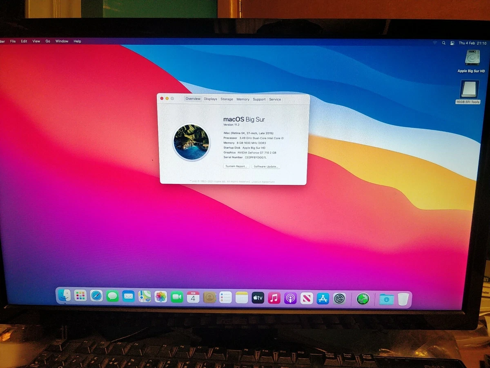Open Reminders in the Dock
The image size is (490, 368).
pyautogui.click(x=225, y=297)
